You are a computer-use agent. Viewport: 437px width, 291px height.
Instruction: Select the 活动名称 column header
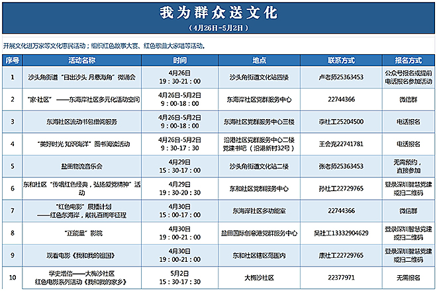[82, 60]
